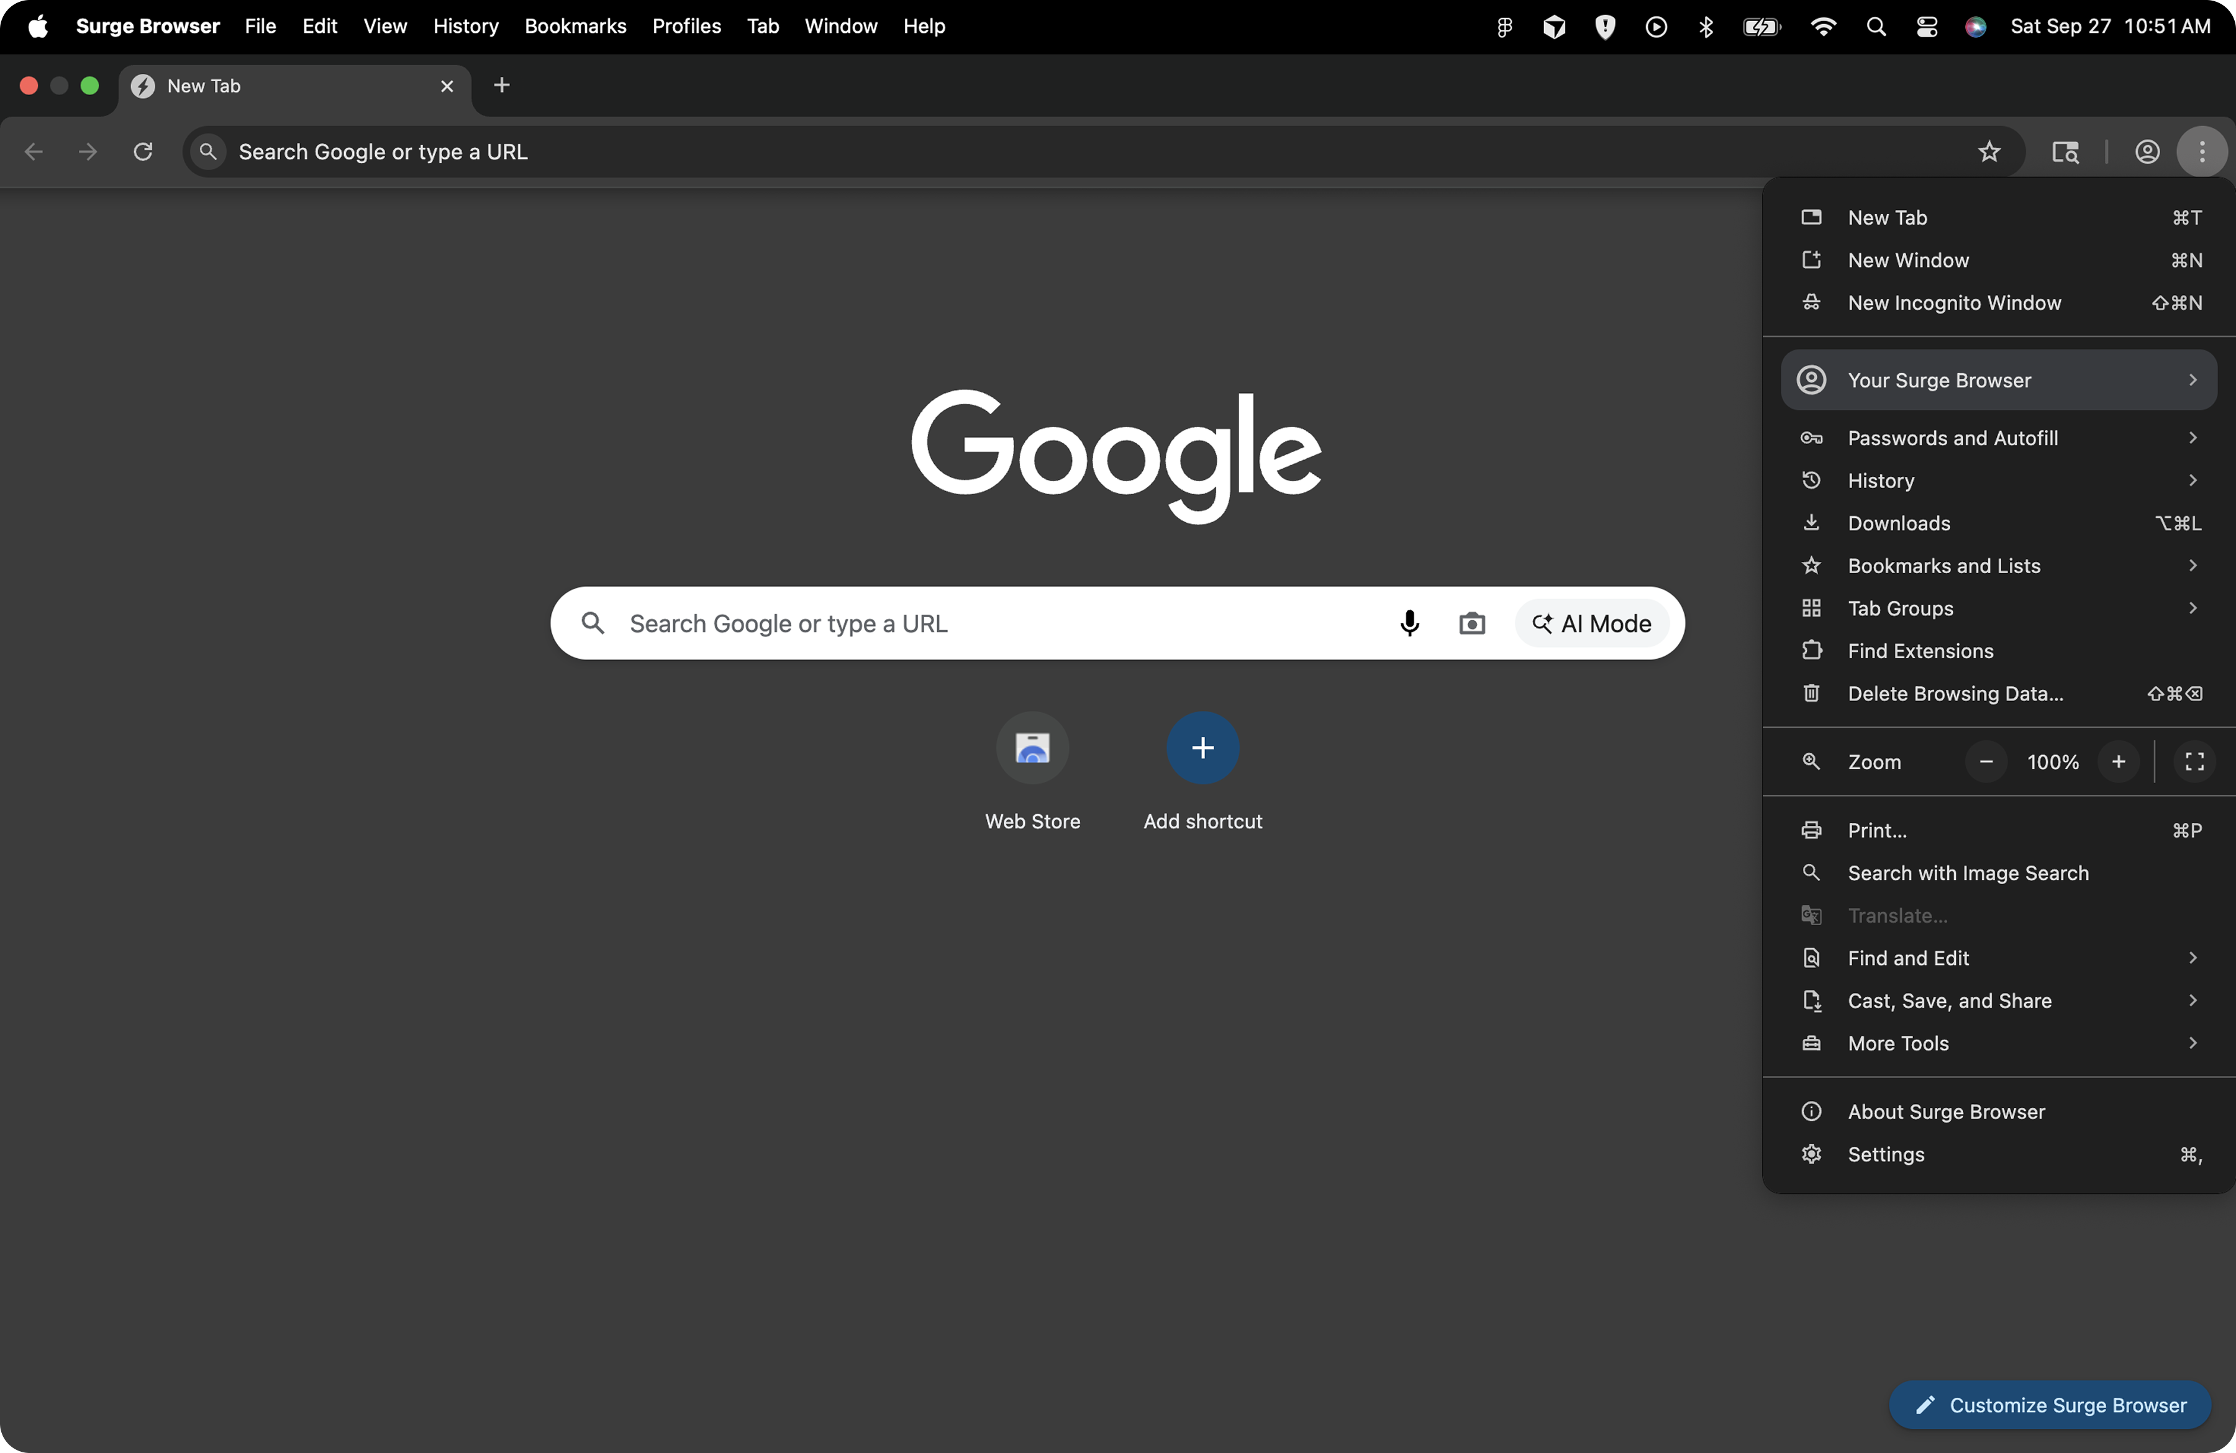Click the shield icon in menu bar
Image resolution: width=2236 pixels, height=1453 pixels.
1606,26
